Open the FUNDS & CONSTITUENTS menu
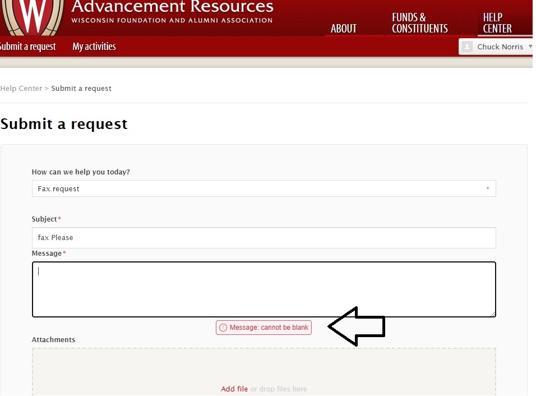This screenshot has width=536, height=396. click(x=419, y=23)
